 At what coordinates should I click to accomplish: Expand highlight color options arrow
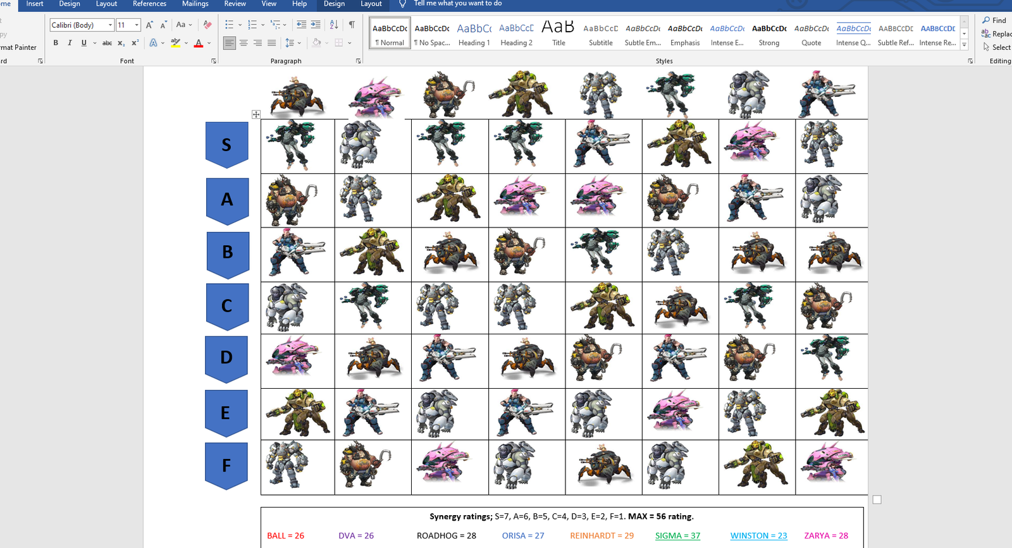[x=186, y=43]
